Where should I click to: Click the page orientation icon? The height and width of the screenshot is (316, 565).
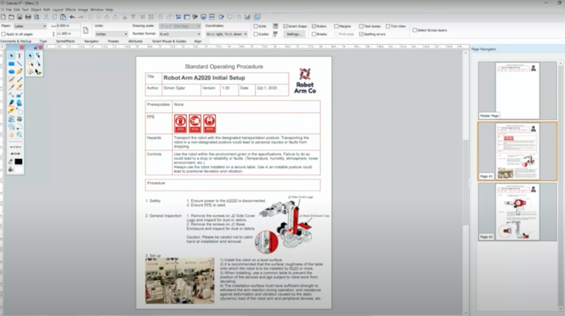click(86, 30)
